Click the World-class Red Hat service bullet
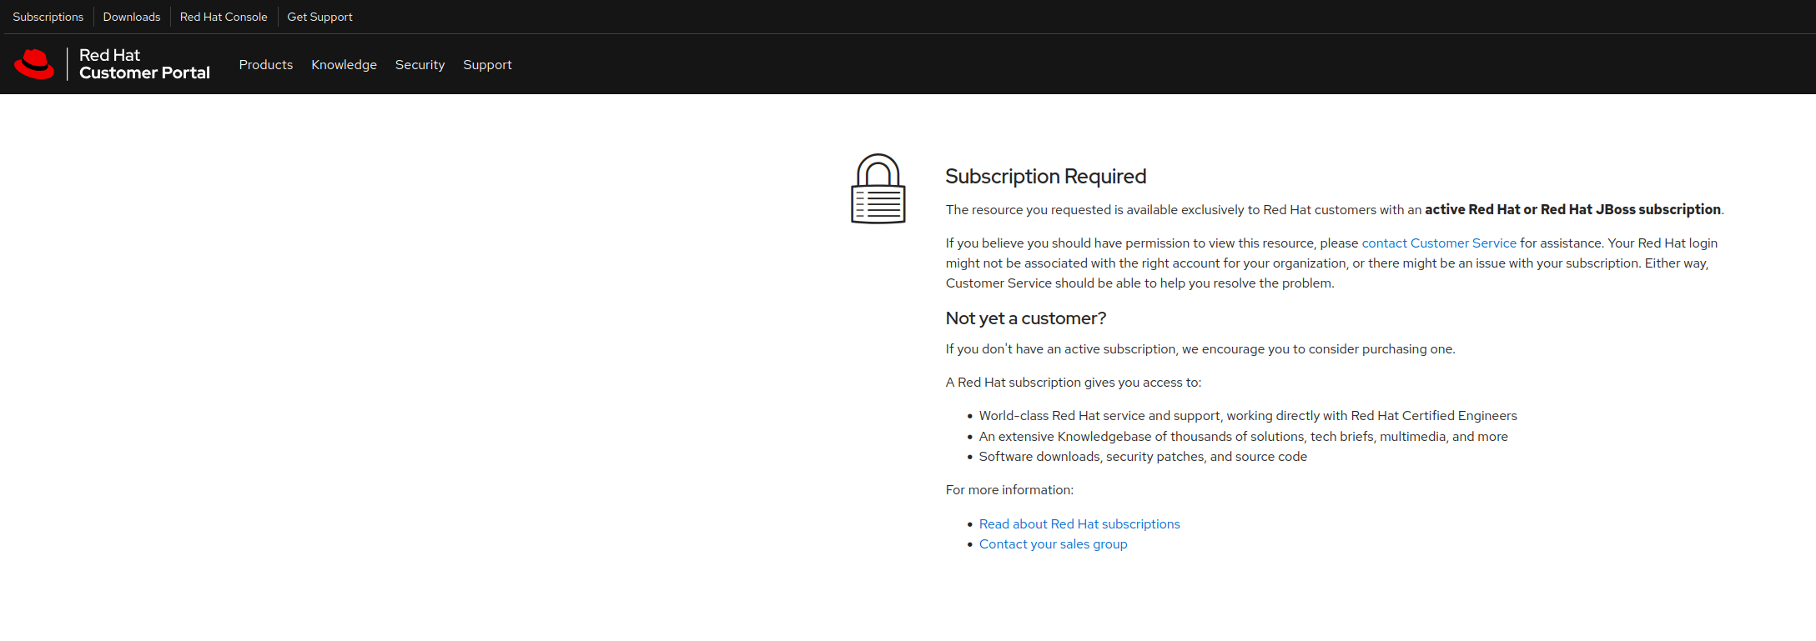The image size is (1816, 641). pos(1247,416)
